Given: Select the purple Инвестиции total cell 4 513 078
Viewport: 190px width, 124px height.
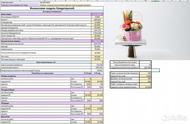Looking at the screenshot, I should point(97,14).
